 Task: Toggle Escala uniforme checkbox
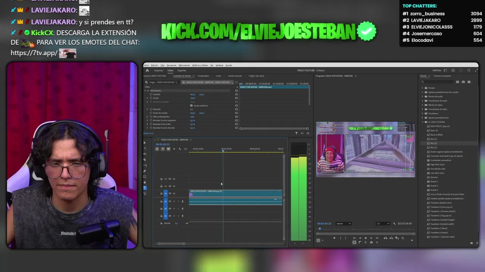click(191, 105)
